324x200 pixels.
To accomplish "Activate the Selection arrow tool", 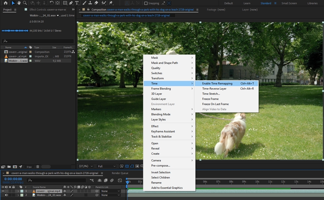I will [x=13, y=3].
